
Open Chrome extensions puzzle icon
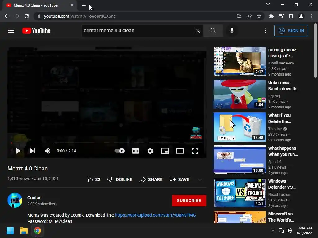[x=271, y=16]
